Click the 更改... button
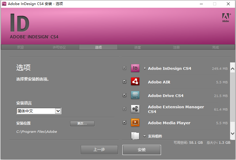This screenshot has height=160, width=236. click(x=82, y=124)
